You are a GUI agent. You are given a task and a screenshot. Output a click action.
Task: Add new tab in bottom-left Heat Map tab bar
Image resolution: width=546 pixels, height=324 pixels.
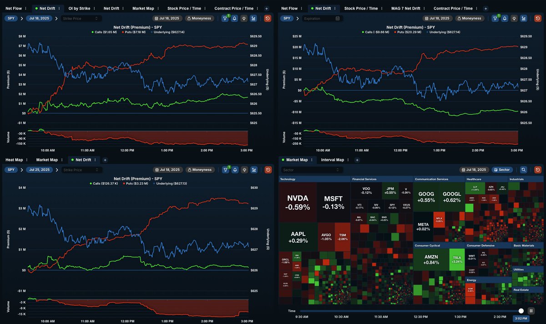(x=105, y=160)
